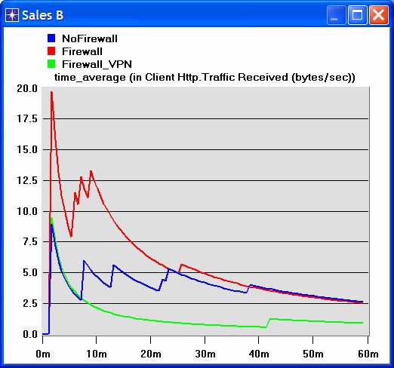The image size is (394, 368).
Task: Maximize the Sales B window
Action: (358, 15)
